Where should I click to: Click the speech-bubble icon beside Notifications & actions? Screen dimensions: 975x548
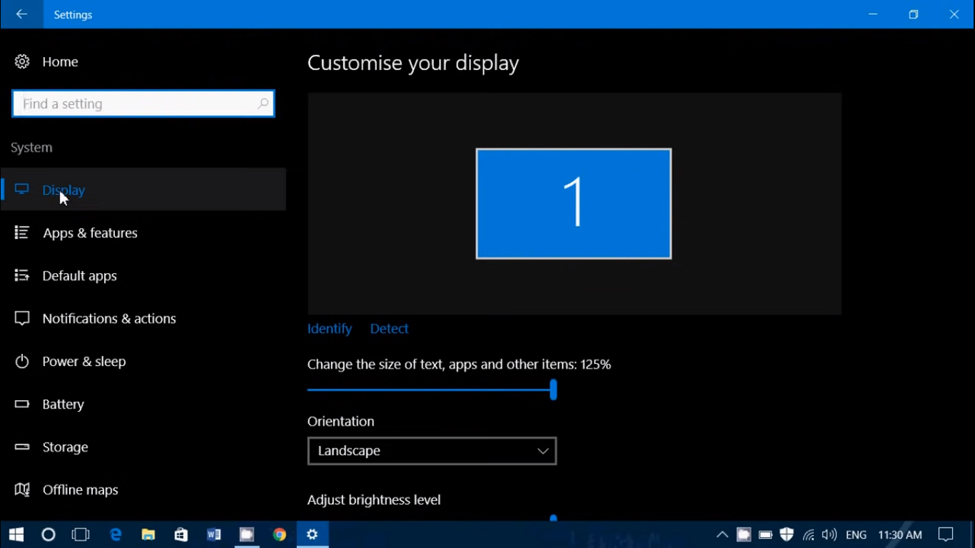tap(22, 318)
